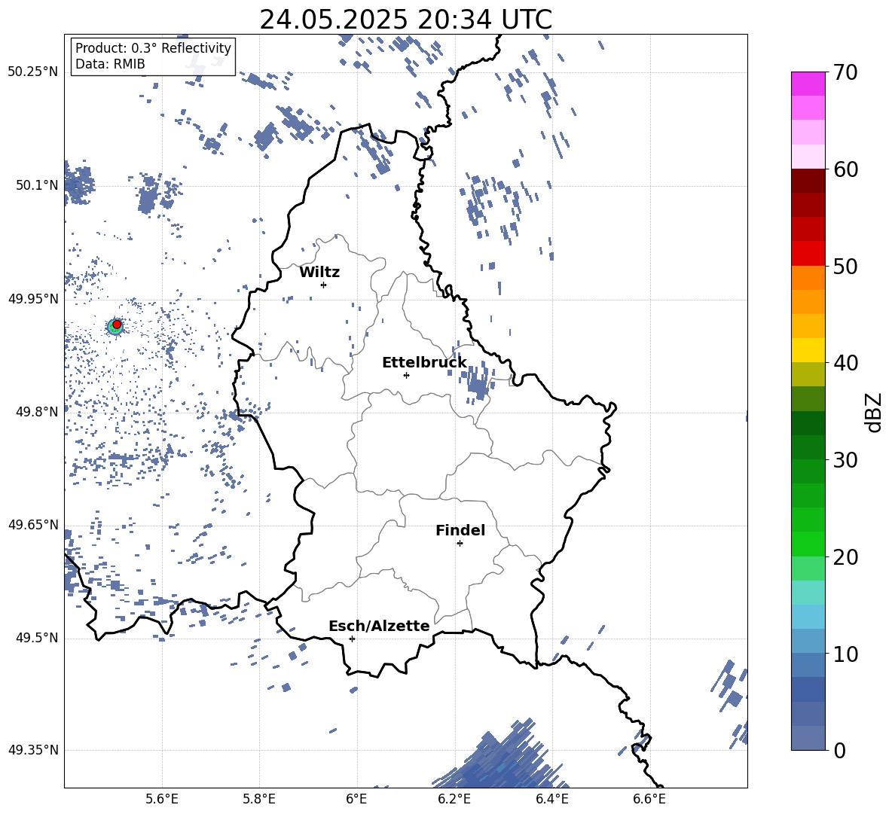Screen dimensions: 892x814
Task: Click the Wiltz location cross marker
Action: 324,285
